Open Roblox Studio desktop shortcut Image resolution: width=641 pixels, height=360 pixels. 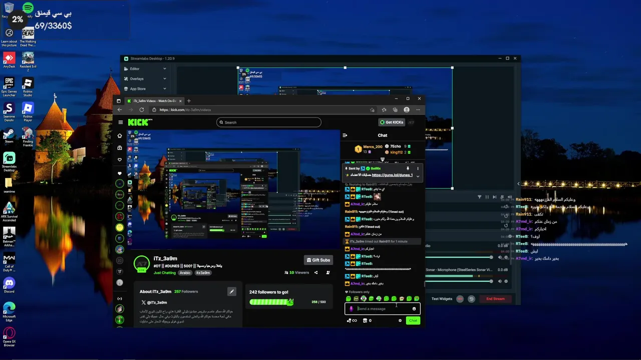[28, 86]
